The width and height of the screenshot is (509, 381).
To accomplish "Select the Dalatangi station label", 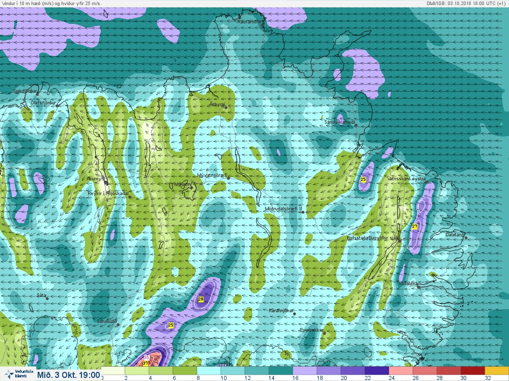I will click(455, 234).
